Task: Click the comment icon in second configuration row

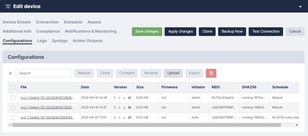Action: (129, 108)
